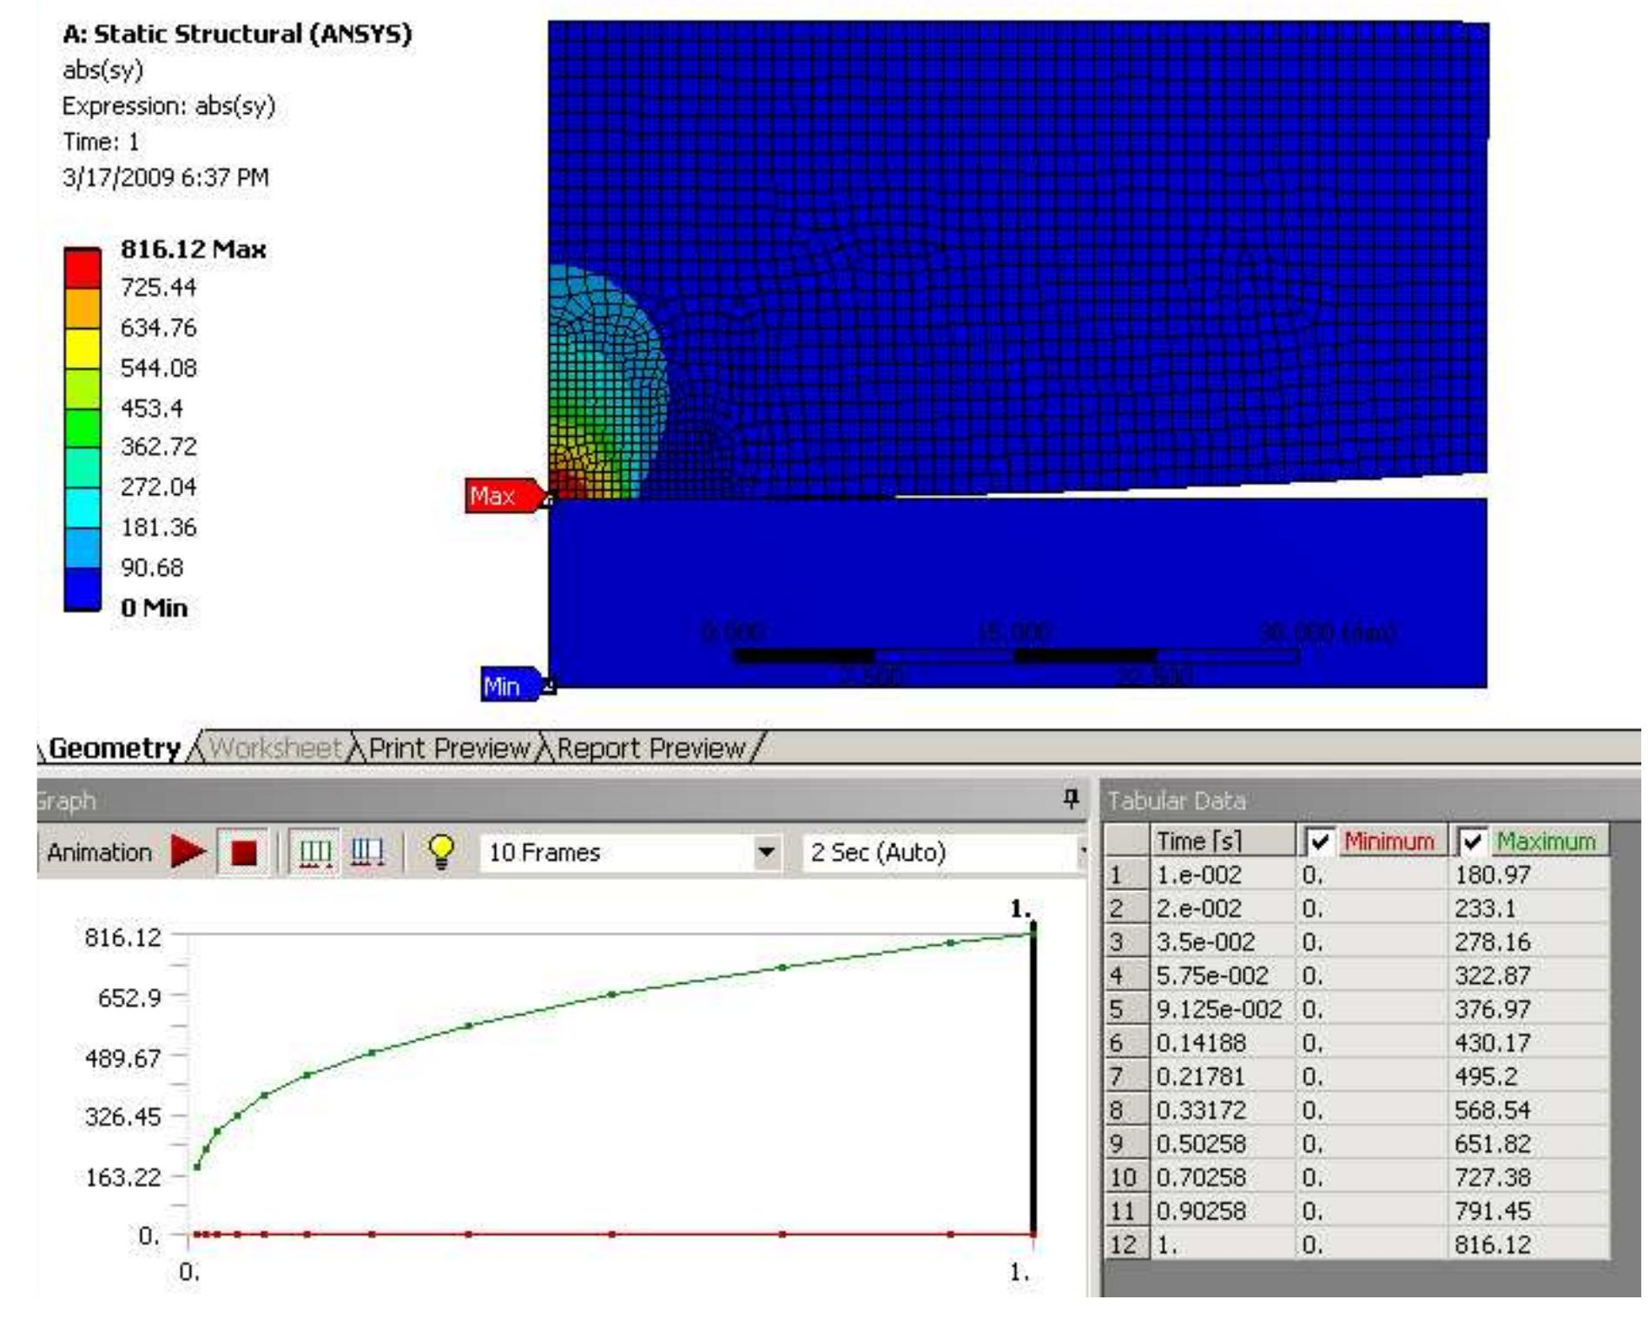Viewport: 1649px width, 1326px height.
Task: Click the dark blue legend band
Action: click(x=82, y=590)
